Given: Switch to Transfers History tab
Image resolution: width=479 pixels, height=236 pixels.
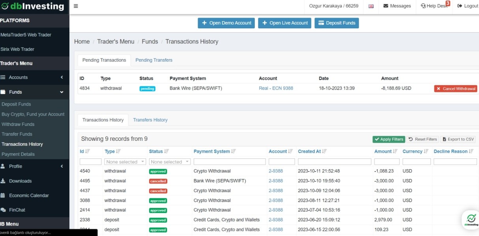Looking at the screenshot, I should point(150,120).
